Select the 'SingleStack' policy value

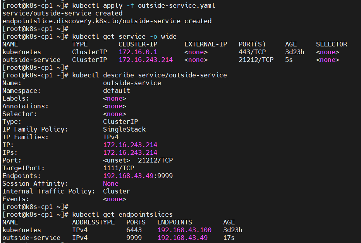pyautogui.click(x=124, y=129)
